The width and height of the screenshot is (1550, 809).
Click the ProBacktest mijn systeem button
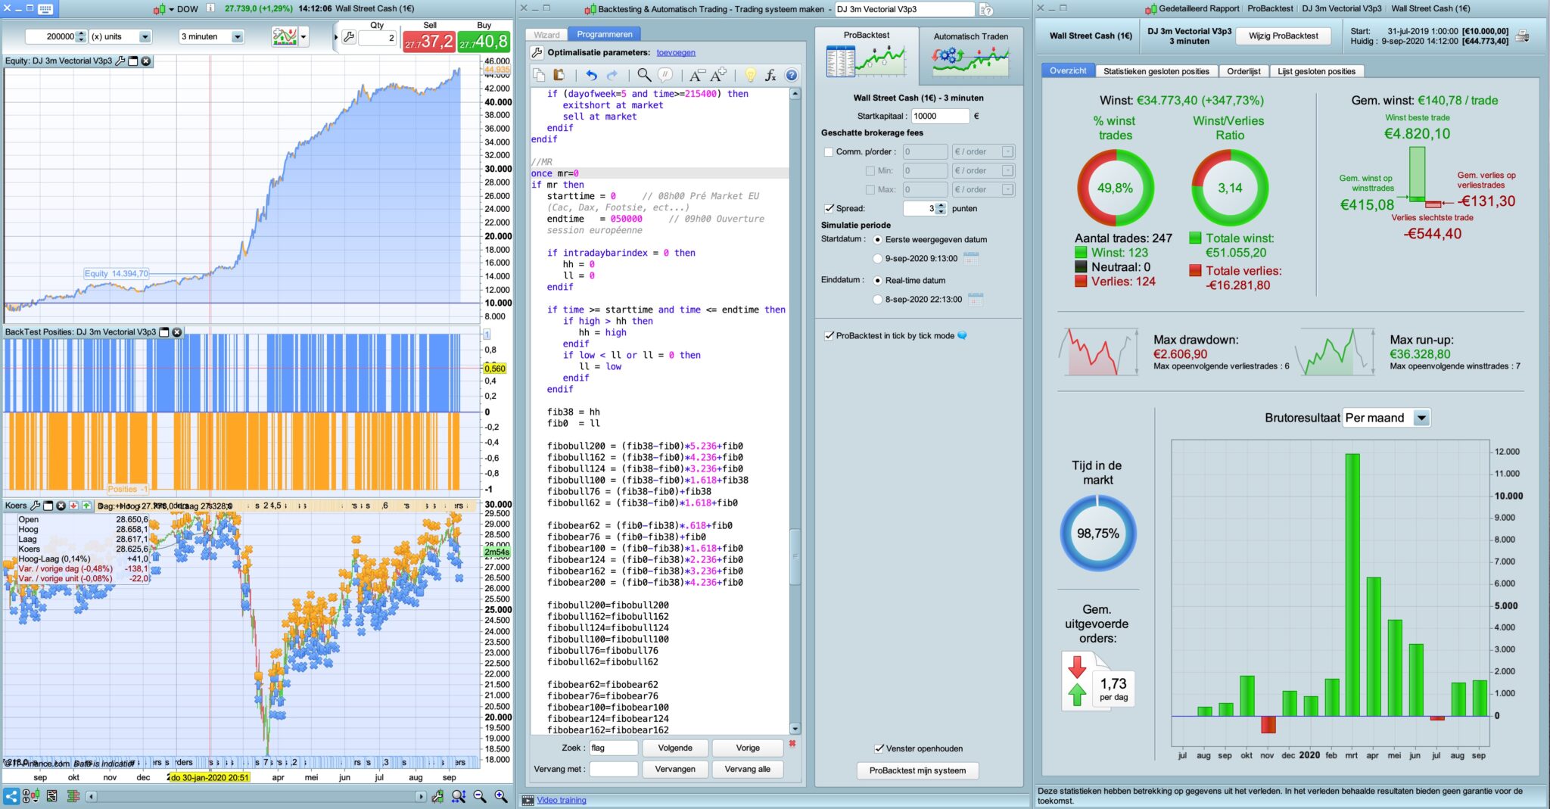[917, 770]
